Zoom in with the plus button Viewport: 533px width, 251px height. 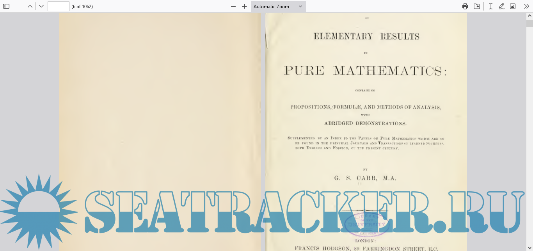coord(245,6)
